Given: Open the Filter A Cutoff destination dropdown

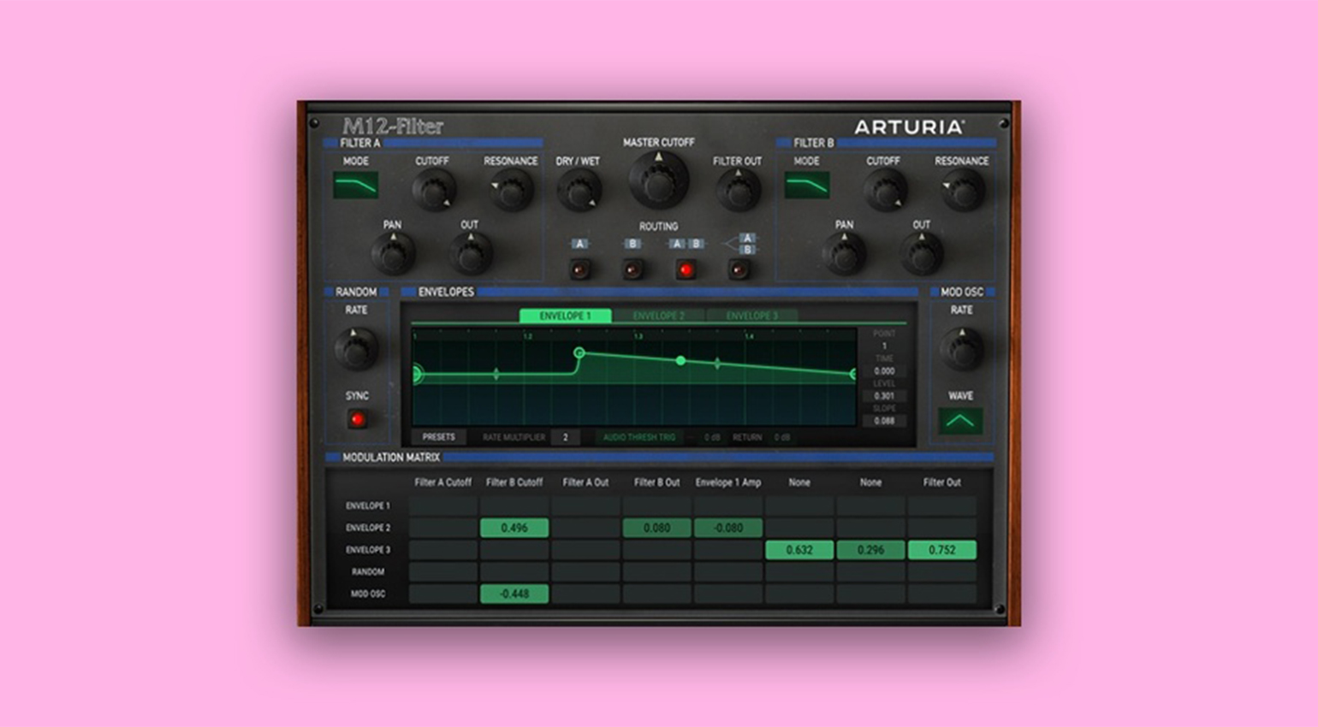Looking at the screenshot, I should (x=442, y=482).
